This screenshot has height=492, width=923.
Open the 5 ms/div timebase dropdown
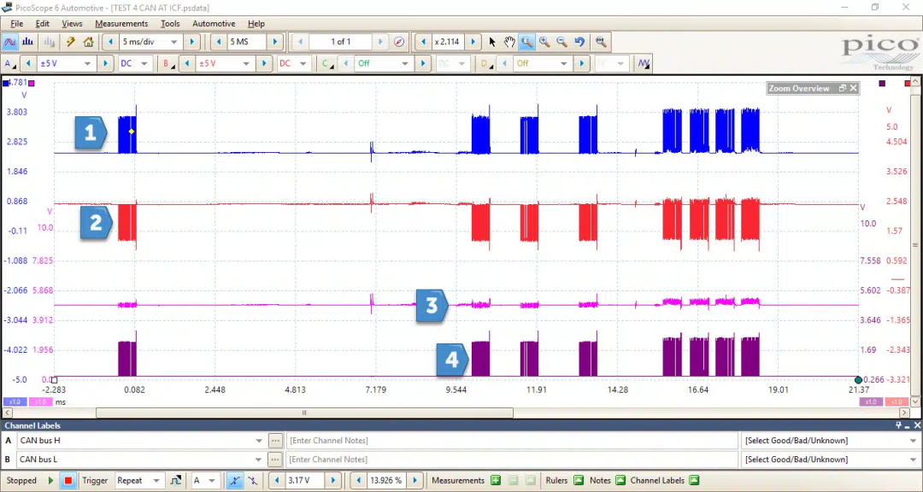pos(175,42)
